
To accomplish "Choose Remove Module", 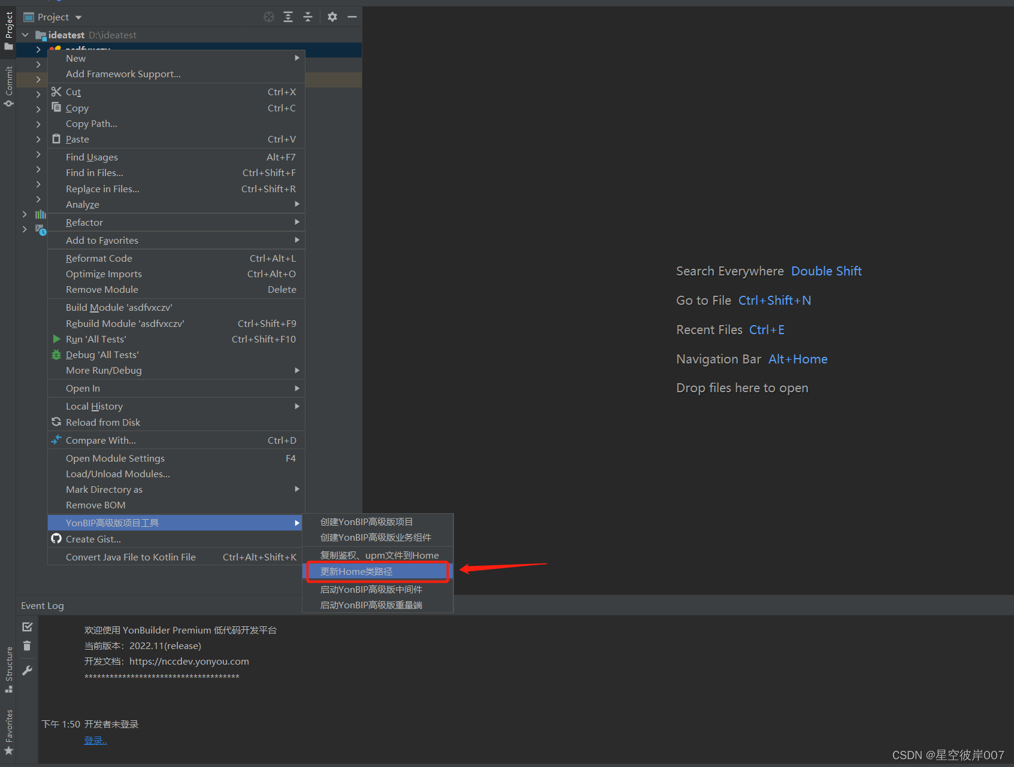I will click(x=176, y=289).
